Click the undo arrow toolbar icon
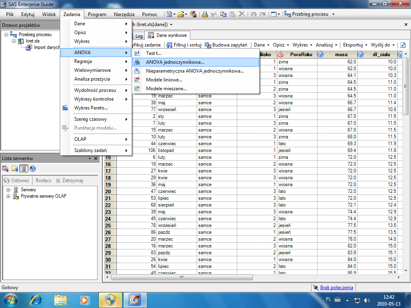 [x=254, y=14]
